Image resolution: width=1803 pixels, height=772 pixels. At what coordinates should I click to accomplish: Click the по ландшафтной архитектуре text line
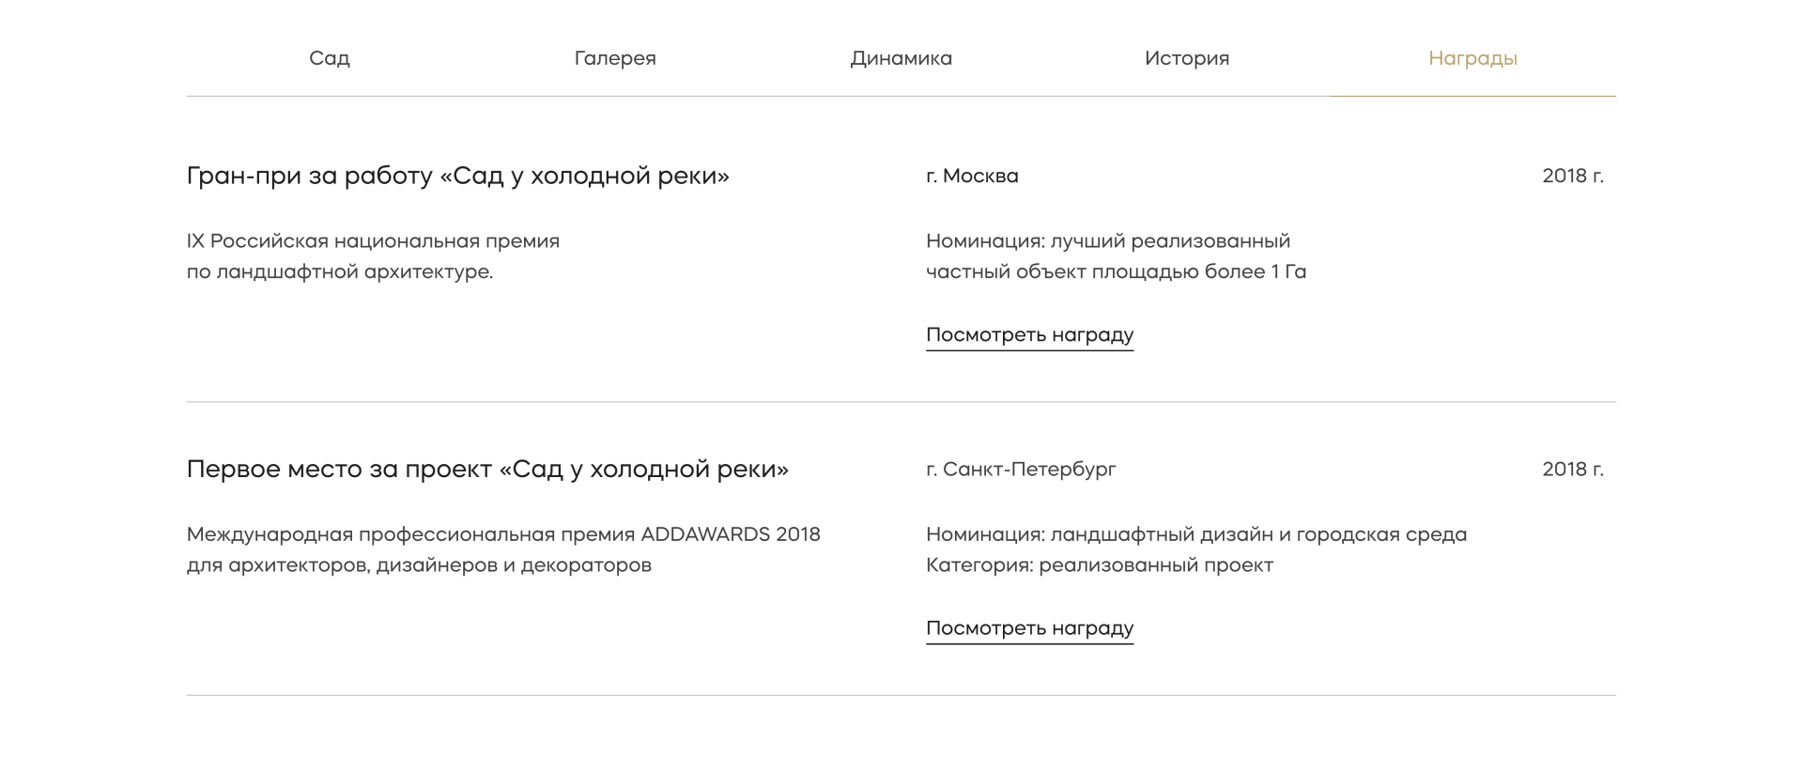(339, 272)
